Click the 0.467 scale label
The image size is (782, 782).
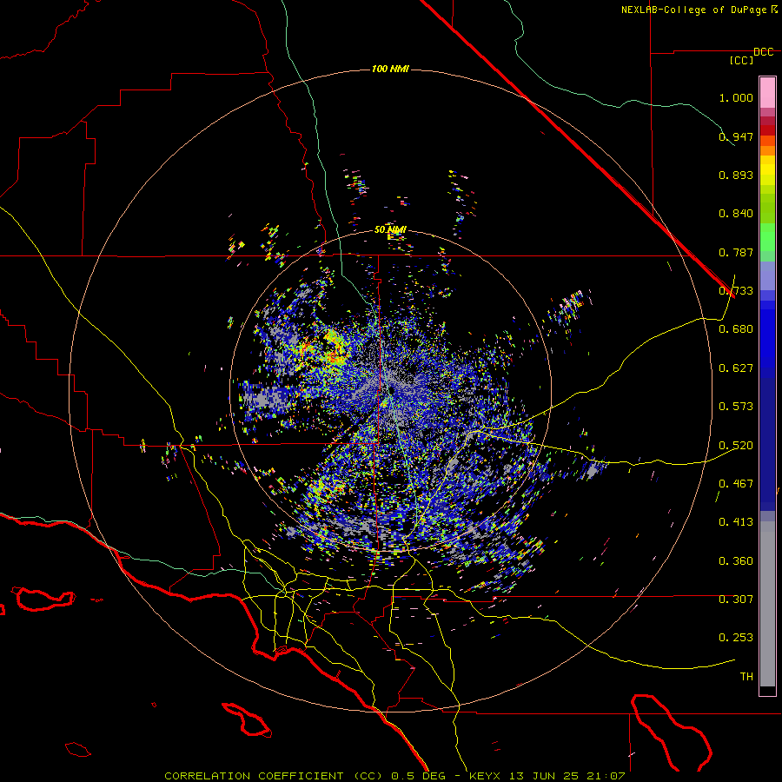736,483
